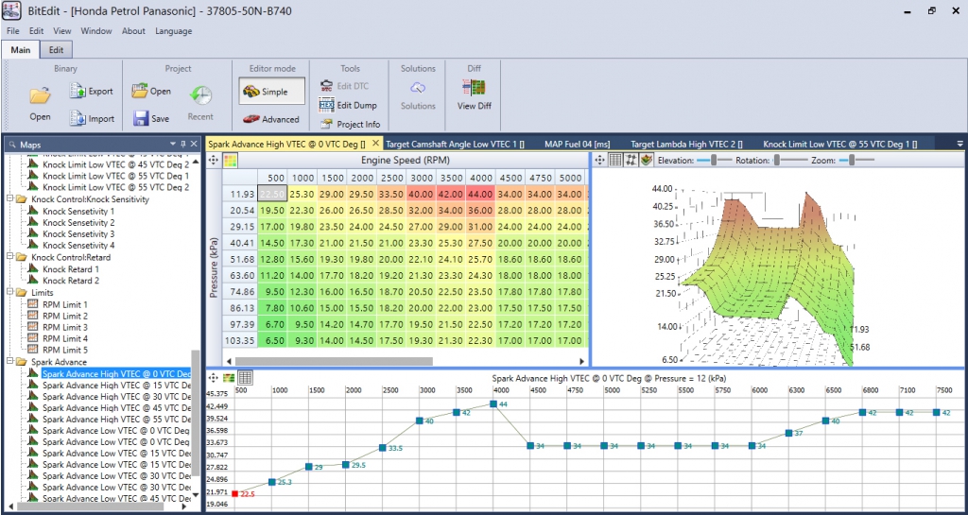The height and width of the screenshot is (515, 968).
Task: Switch to MAP Fuel 04 [ms] tab
Action: 577,144
